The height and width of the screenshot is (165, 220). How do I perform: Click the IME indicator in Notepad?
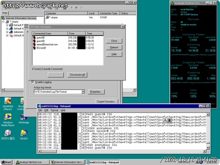click(x=167, y=121)
